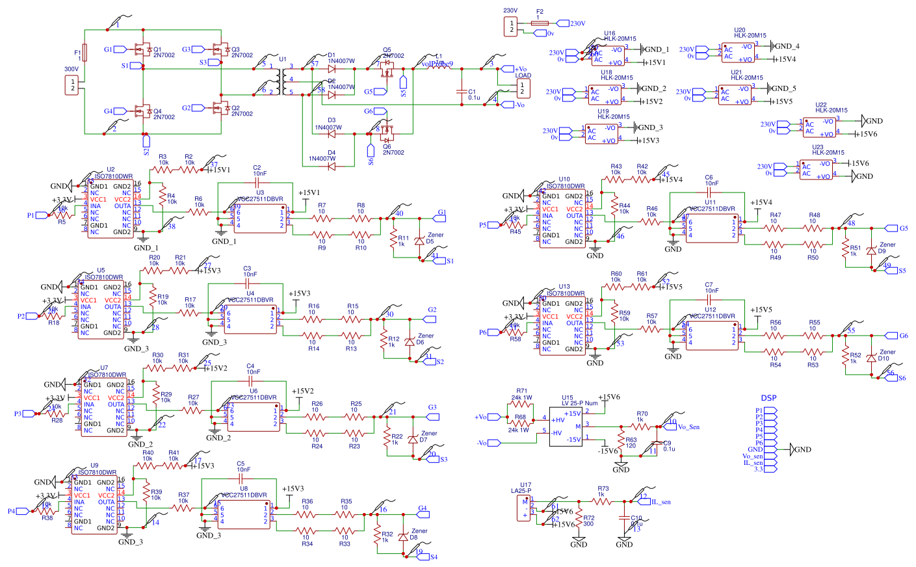Click the 3.3 pin on DSP header
The height and width of the screenshot is (567, 916).
[770, 469]
